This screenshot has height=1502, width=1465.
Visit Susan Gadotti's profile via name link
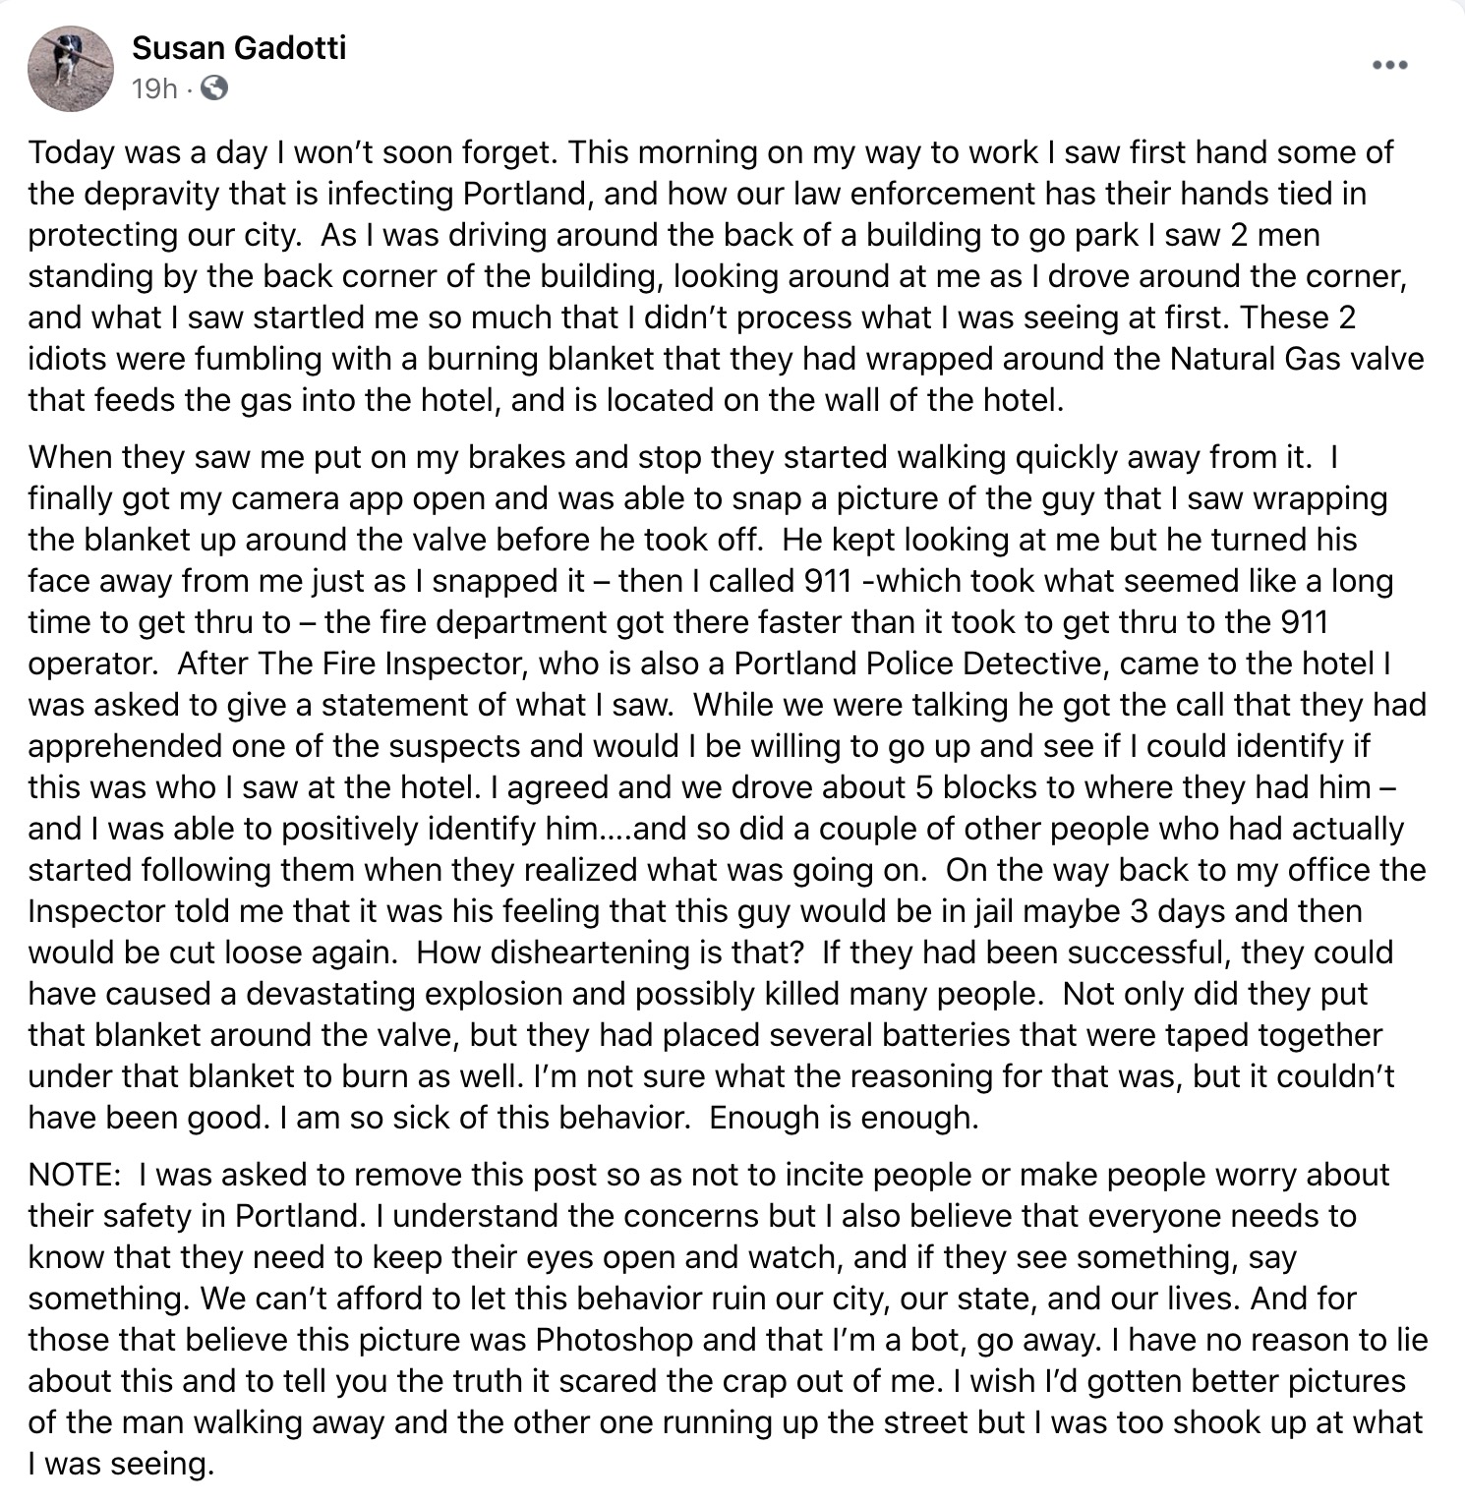[x=239, y=47]
